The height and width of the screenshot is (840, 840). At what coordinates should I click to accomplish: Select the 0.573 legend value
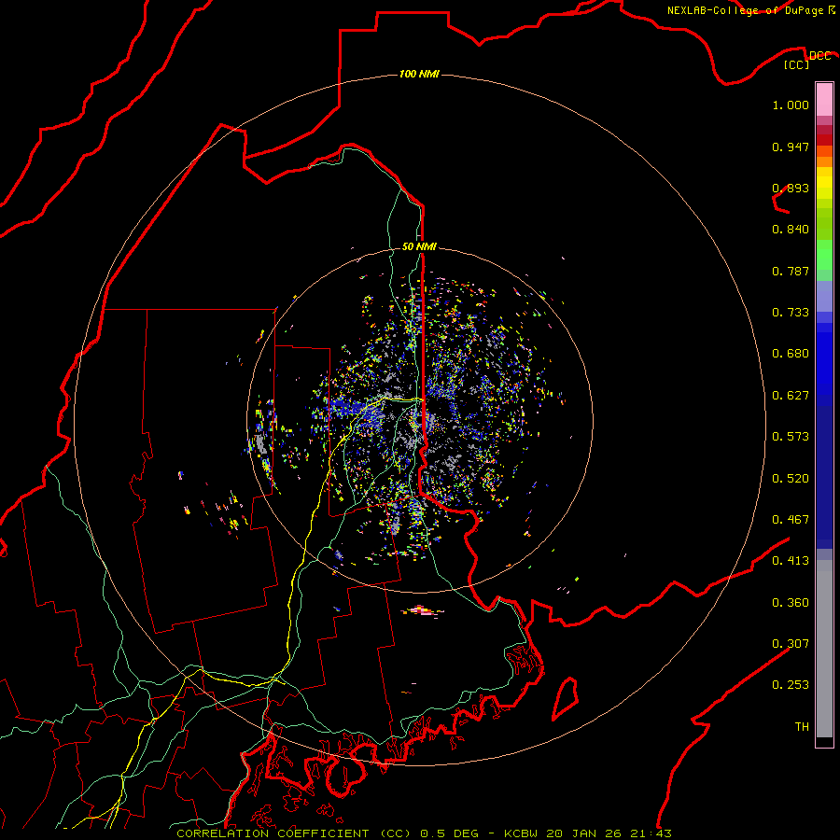pyautogui.click(x=791, y=437)
